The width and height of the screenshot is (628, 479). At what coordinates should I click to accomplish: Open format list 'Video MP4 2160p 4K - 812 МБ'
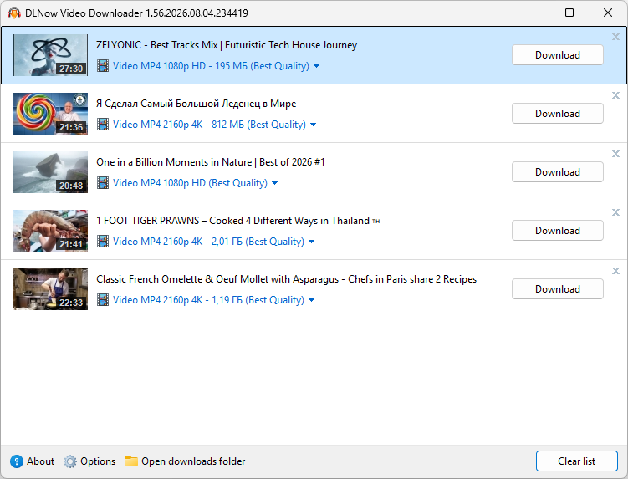click(x=209, y=125)
